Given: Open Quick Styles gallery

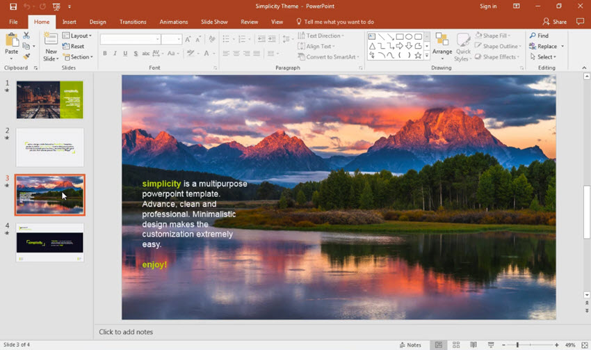Looking at the screenshot, I should pyautogui.click(x=463, y=47).
